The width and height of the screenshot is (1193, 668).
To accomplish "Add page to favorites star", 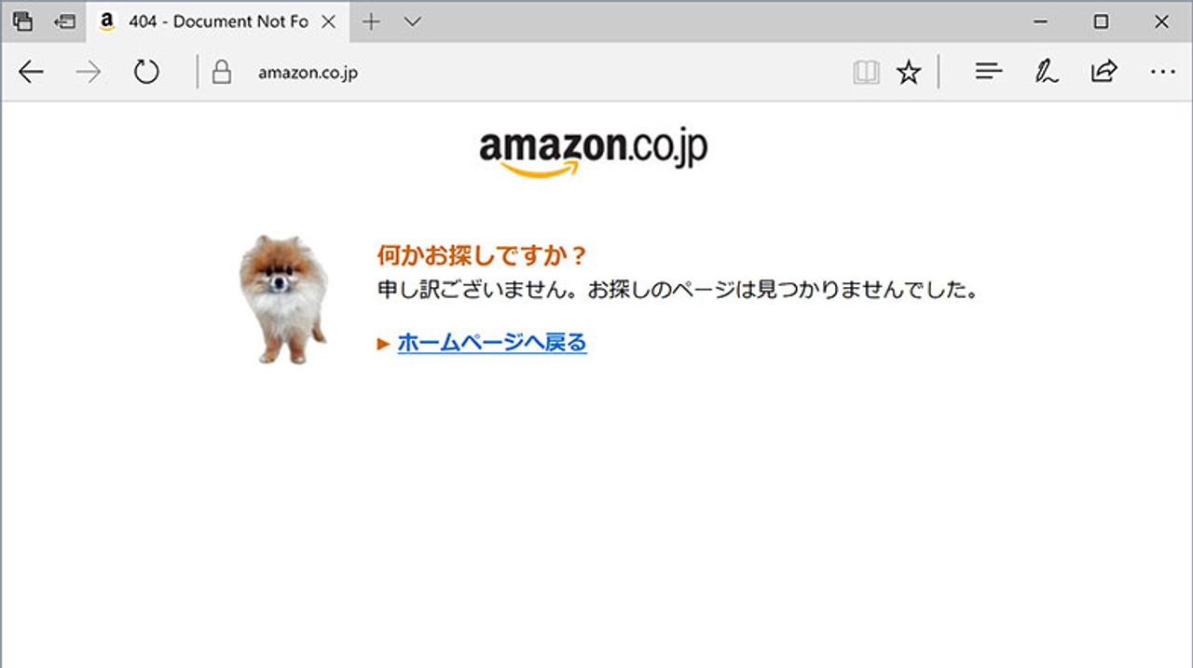I will pos(909,72).
